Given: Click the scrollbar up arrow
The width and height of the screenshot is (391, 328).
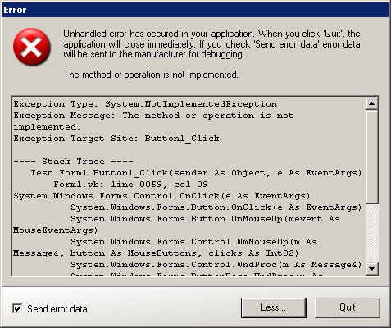Looking at the screenshot, I should pos(371,103).
